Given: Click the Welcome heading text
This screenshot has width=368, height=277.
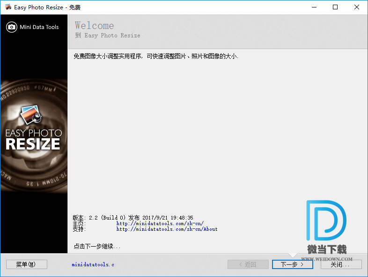Looking at the screenshot, I should (95, 26).
